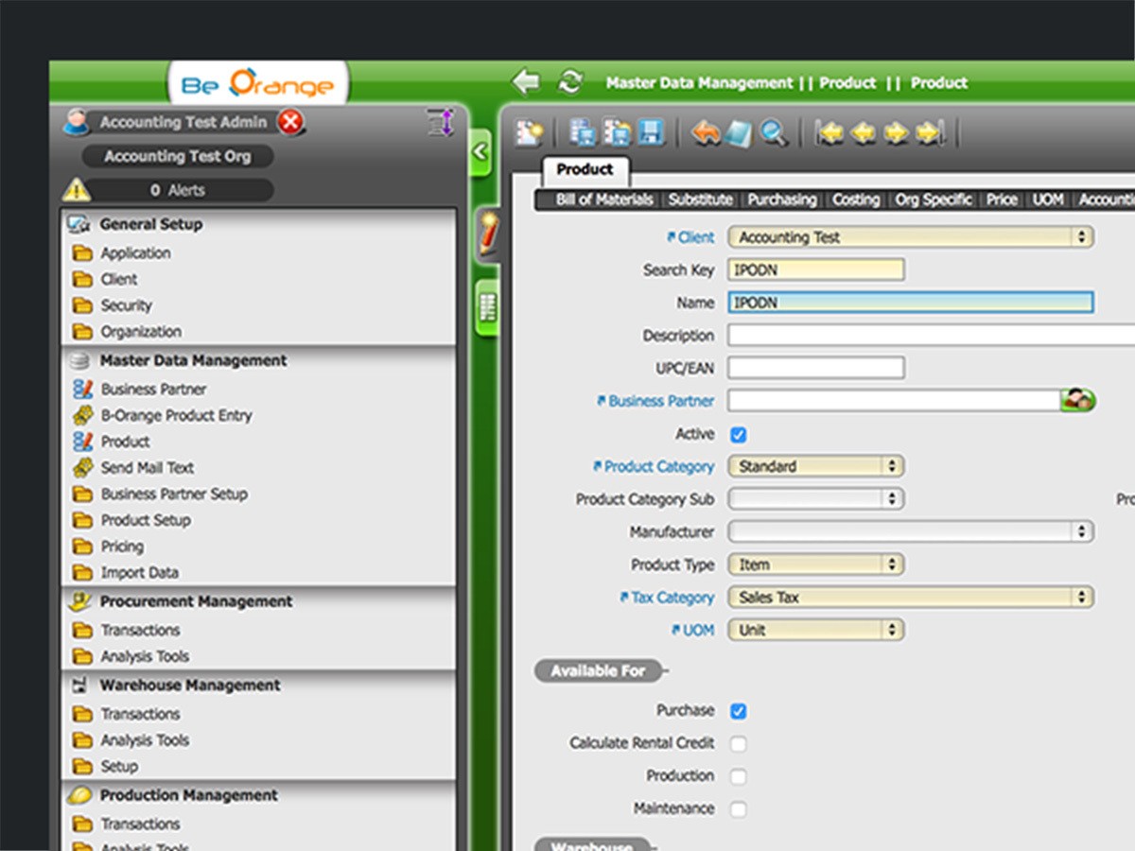Viewport: 1135px width, 851px height.
Task: Select the pencil edit side panel icon
Action: click(487, 232)
